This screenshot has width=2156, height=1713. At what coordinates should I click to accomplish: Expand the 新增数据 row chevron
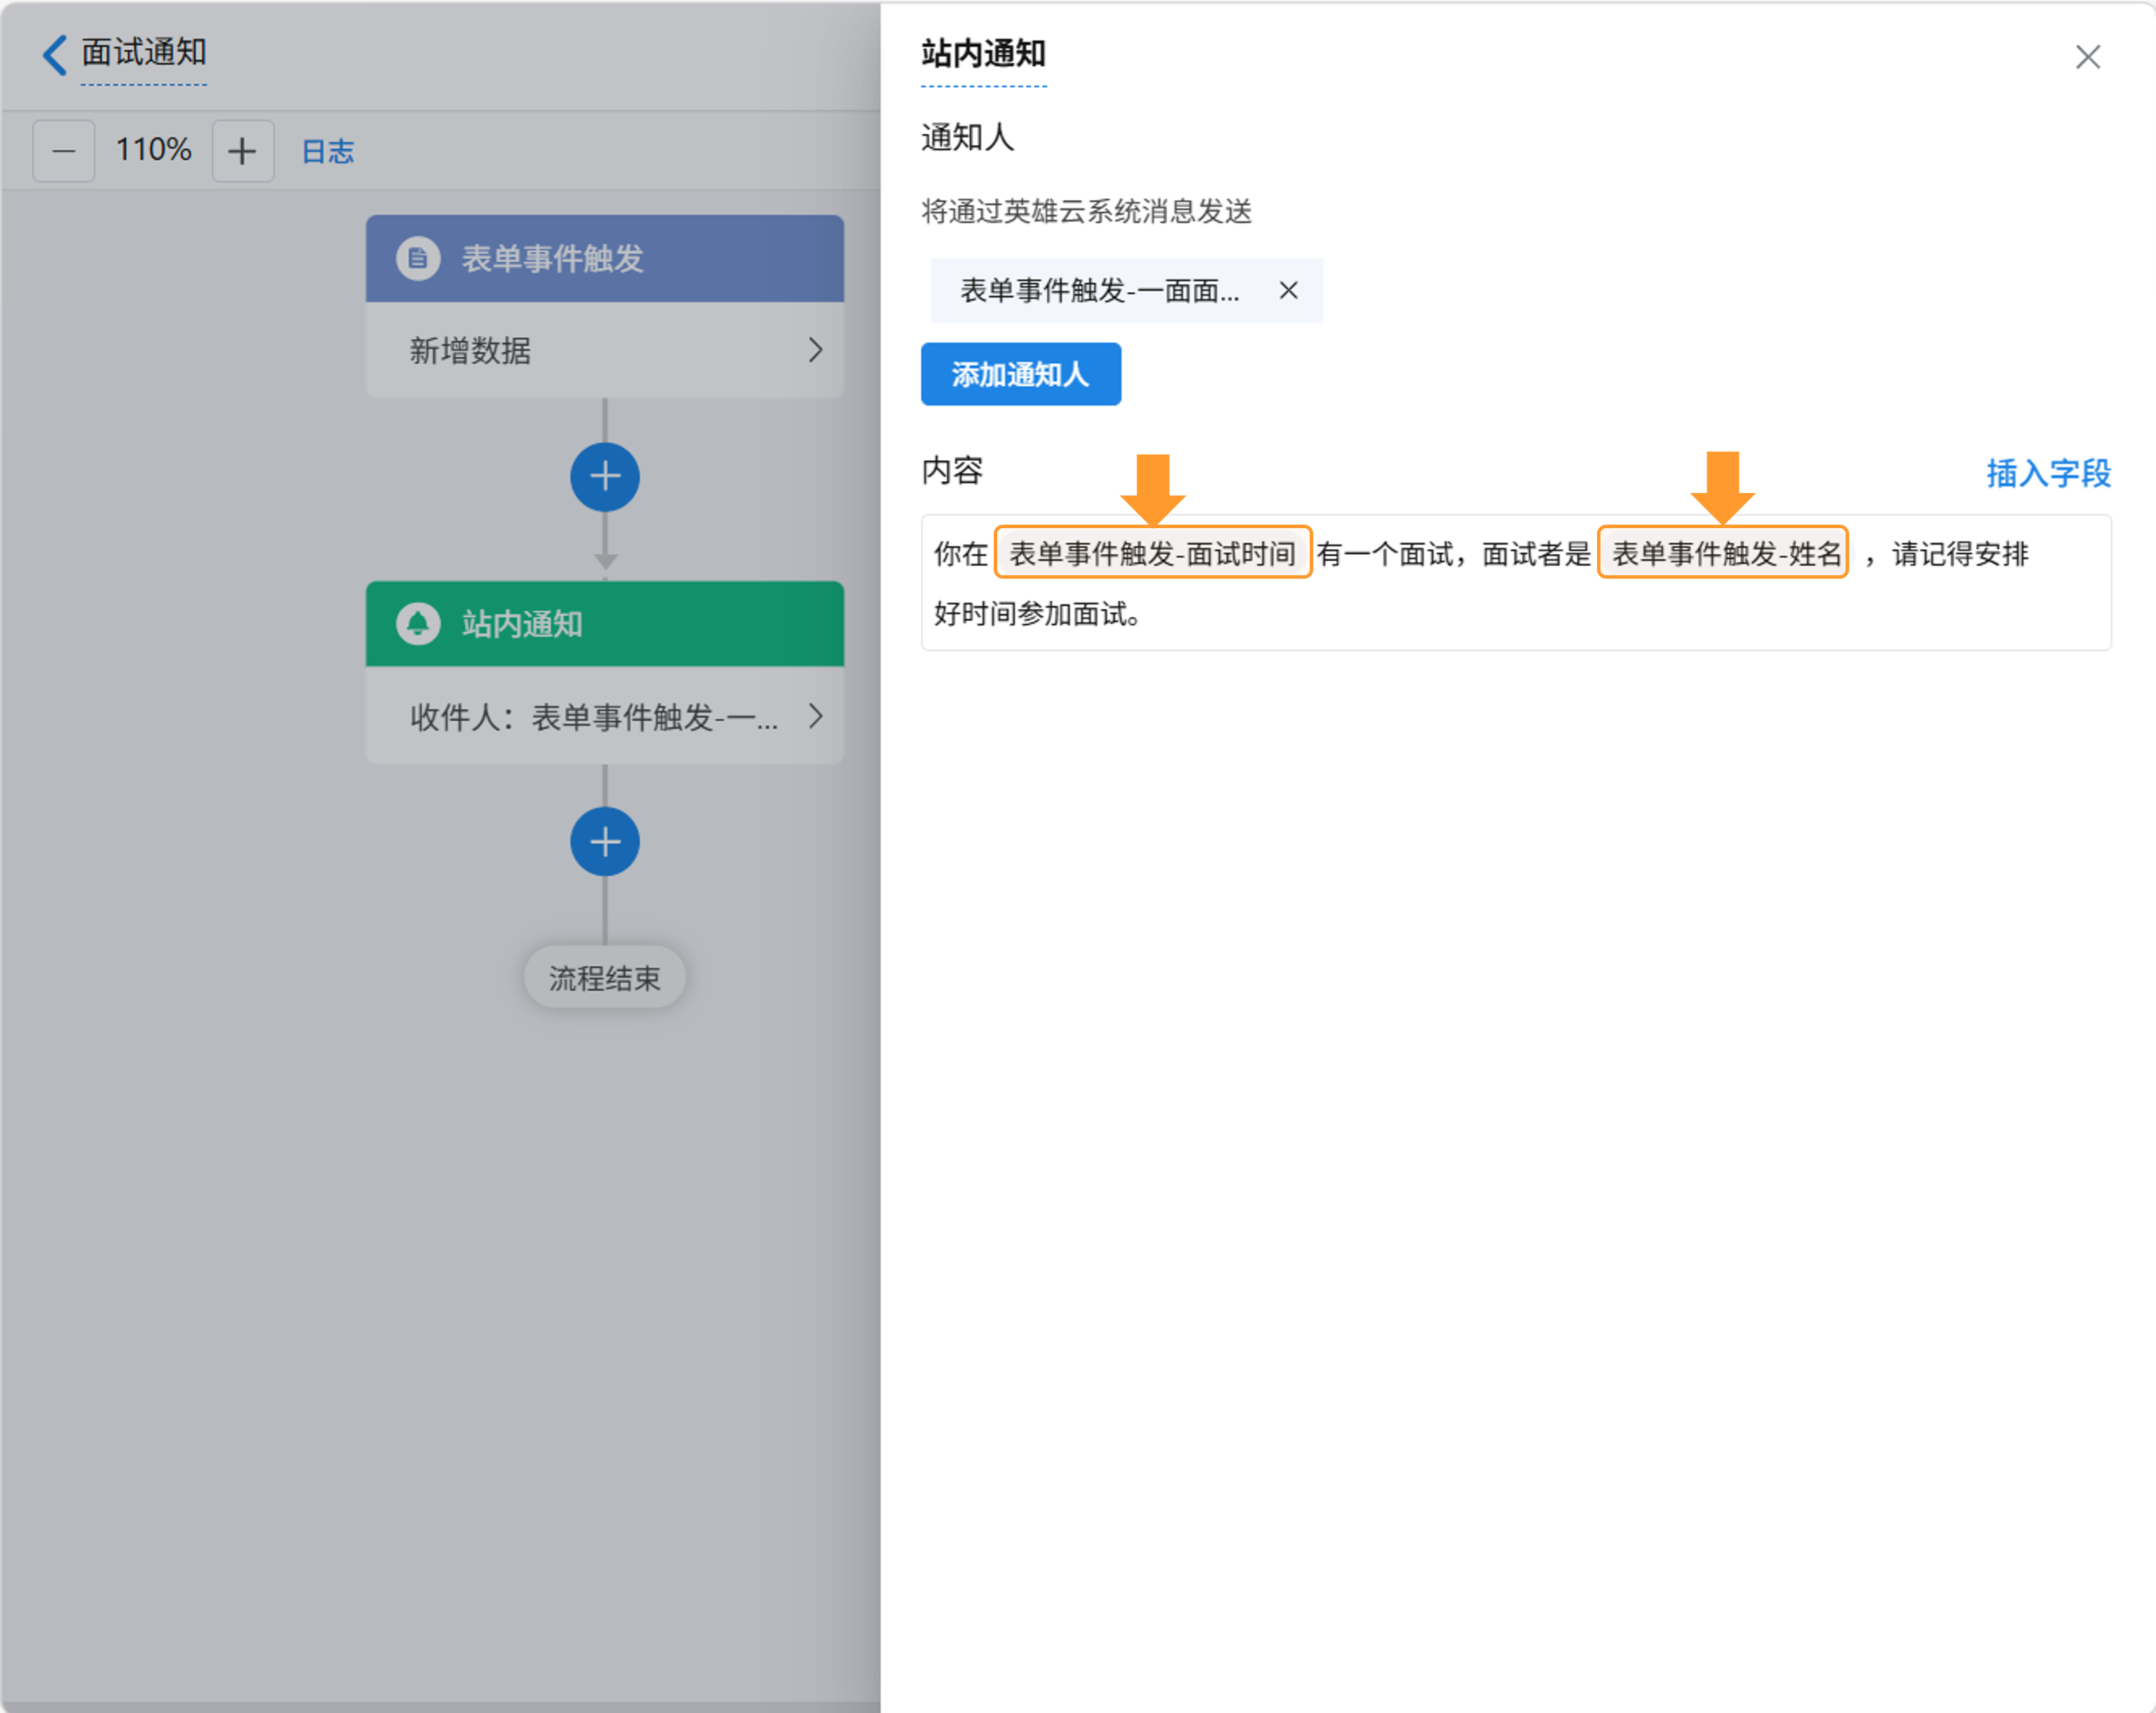pos(815,350)
